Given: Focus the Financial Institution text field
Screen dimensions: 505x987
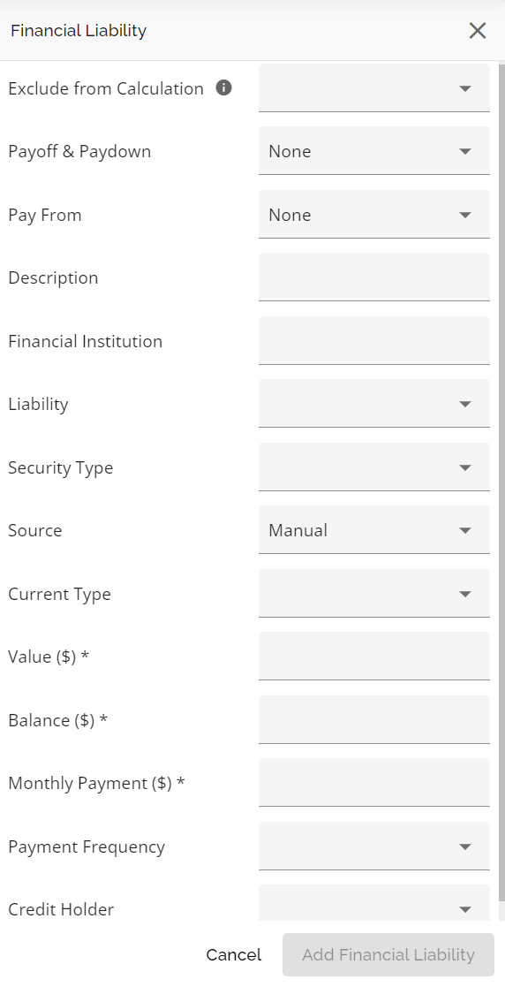Looking at the screenshot, I should coord(373,341).
